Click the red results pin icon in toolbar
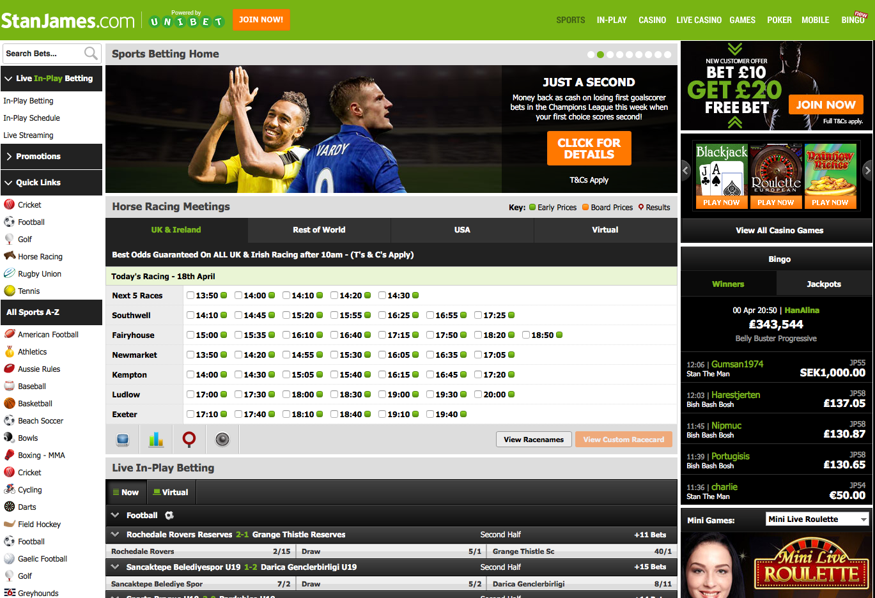875x598 pixels. [189, 439]
